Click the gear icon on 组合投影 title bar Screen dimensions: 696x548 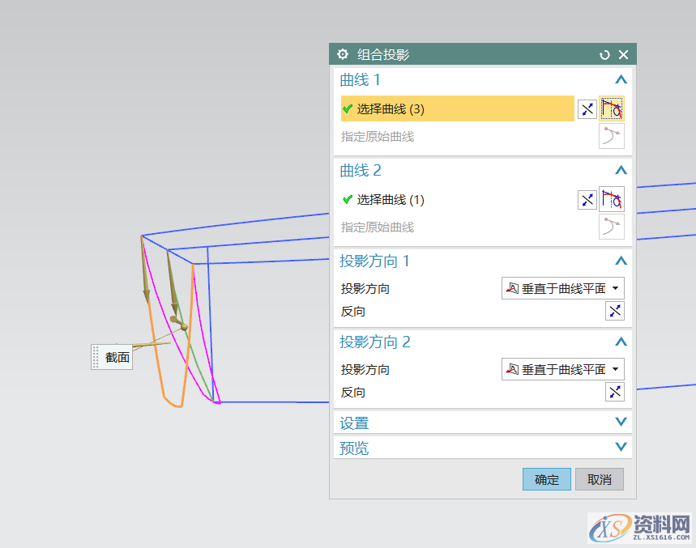(342, 54)
